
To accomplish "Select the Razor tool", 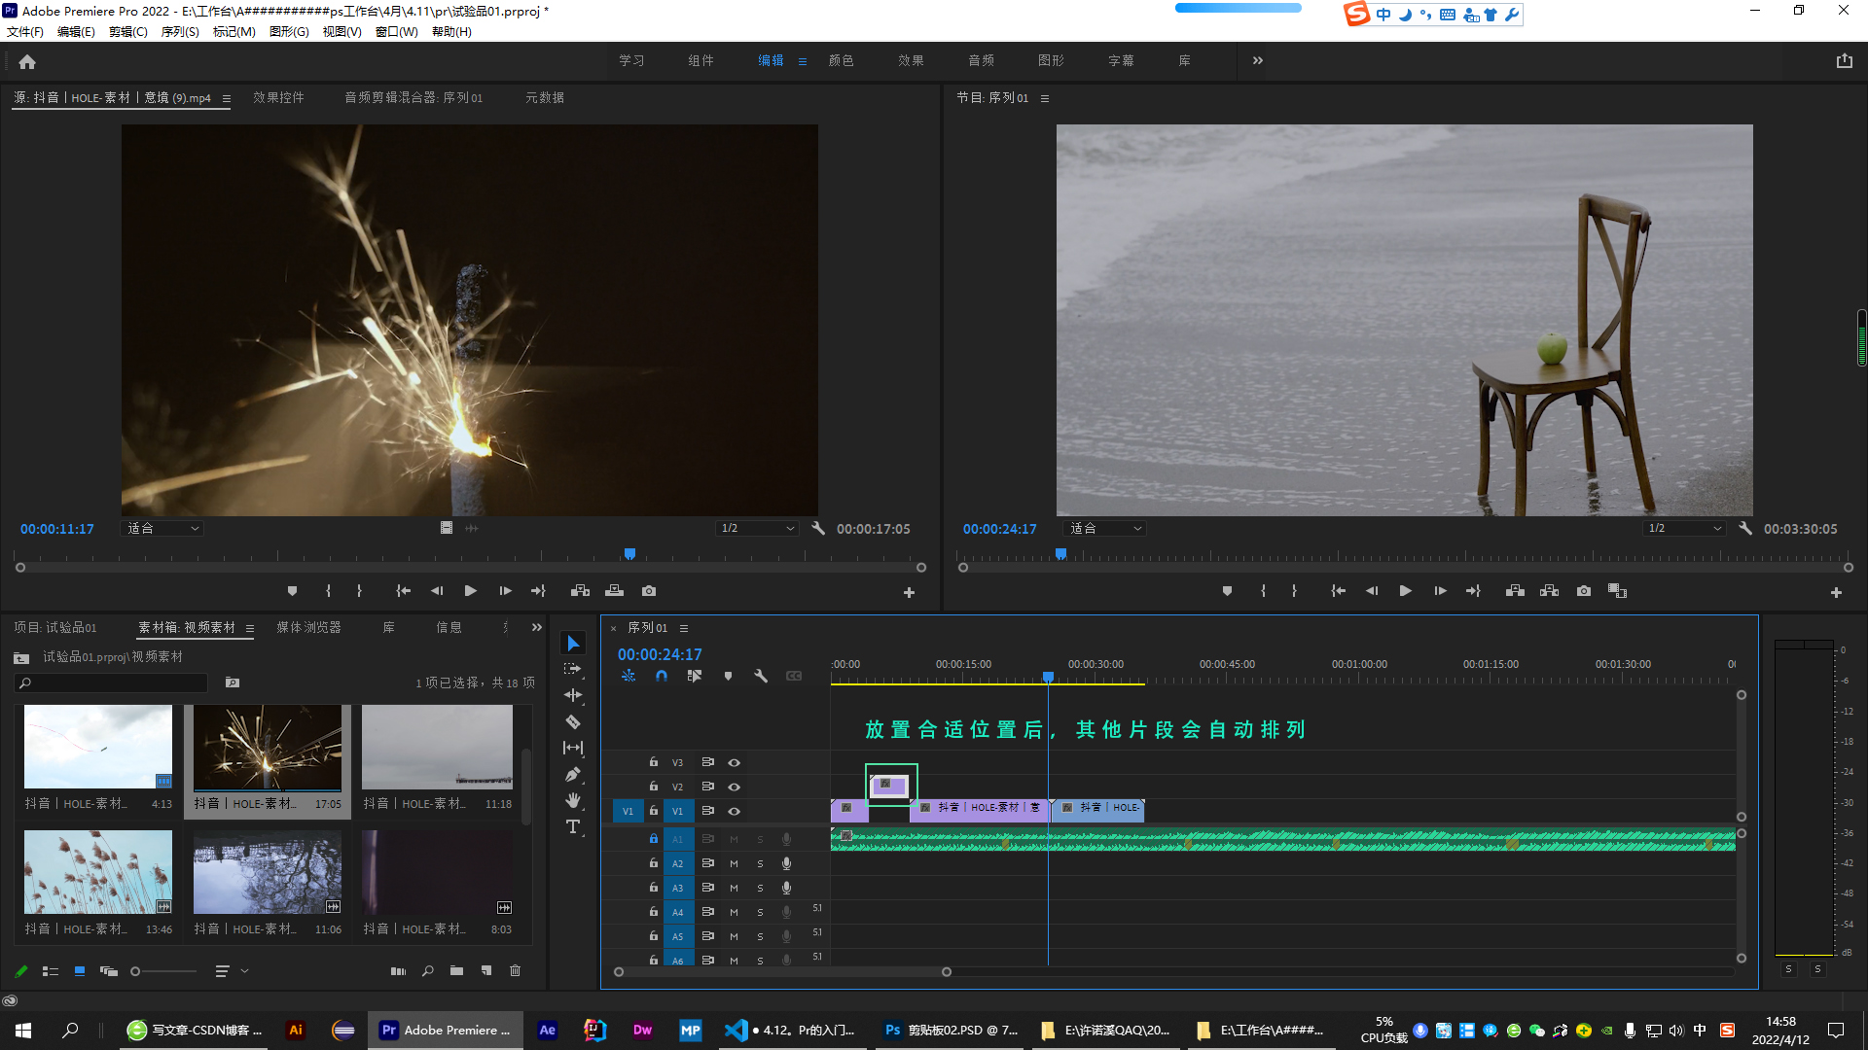I will [x=573, y=721].
